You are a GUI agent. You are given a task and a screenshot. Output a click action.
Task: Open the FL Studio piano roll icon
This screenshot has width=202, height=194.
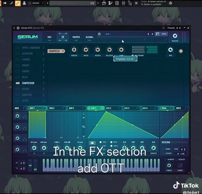pyautogui.click(x=110, y=3)
